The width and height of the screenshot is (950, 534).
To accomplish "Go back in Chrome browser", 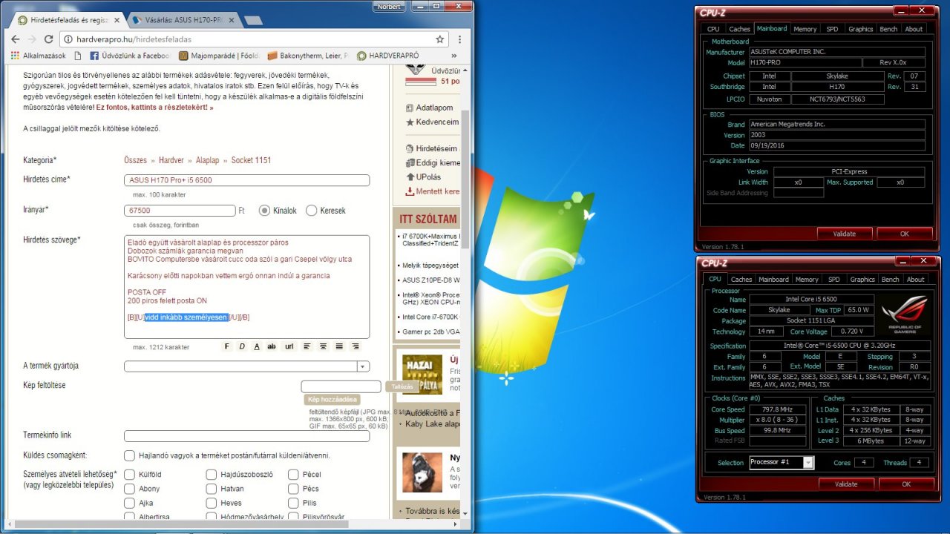I will click(16, 39).
